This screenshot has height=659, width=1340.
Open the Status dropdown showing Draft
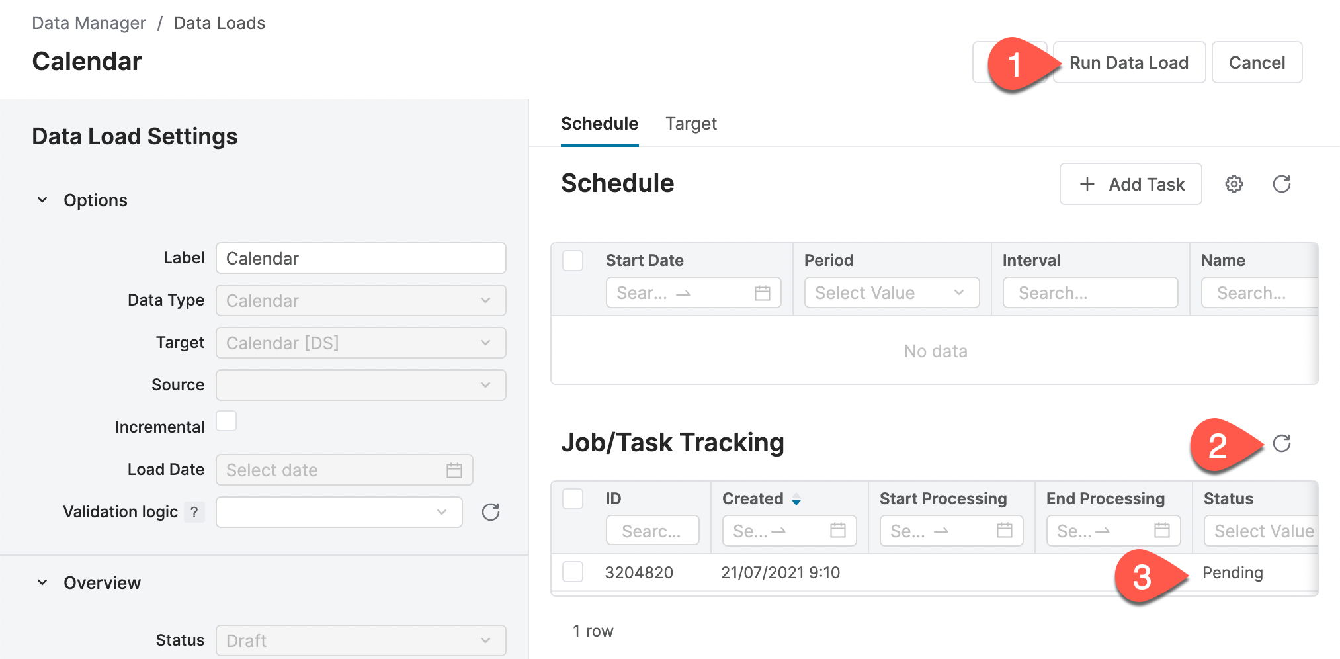point(360,640)
